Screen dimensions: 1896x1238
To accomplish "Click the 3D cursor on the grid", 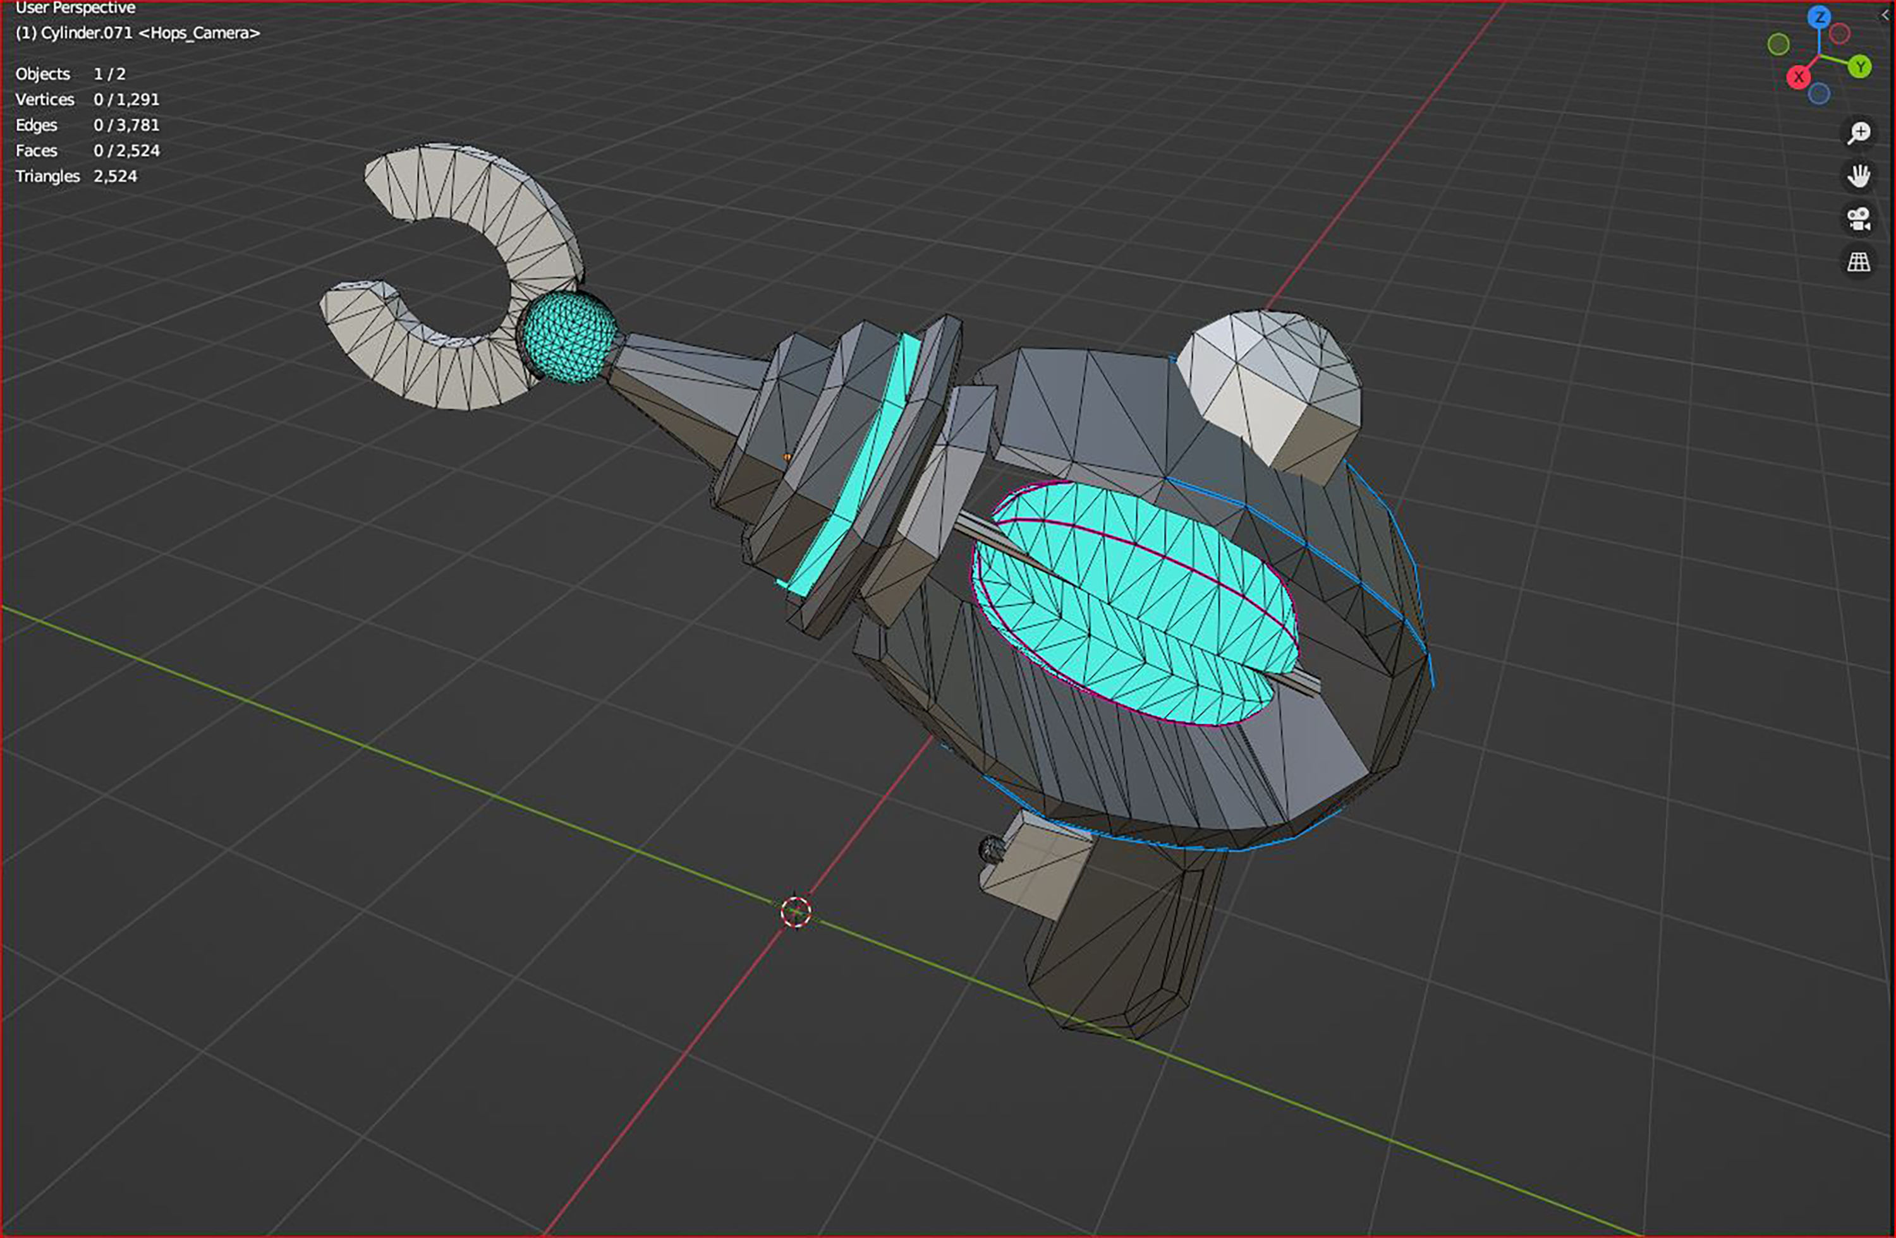I will (795, 912).
